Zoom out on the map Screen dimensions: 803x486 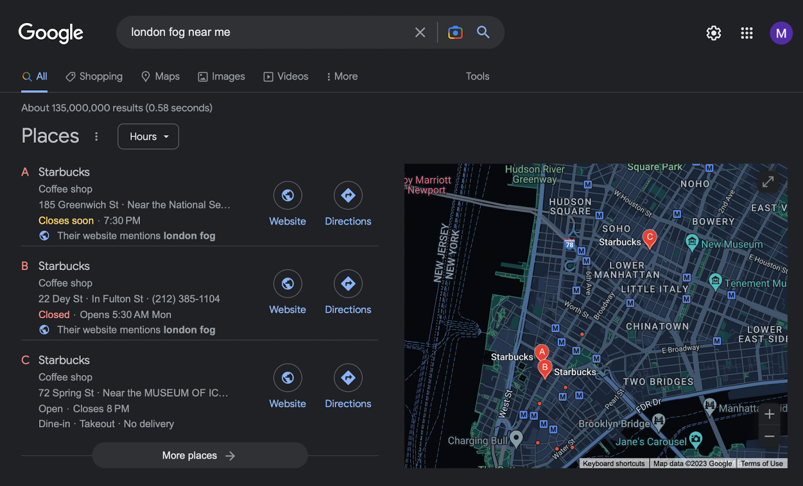(x=769, y=436)
